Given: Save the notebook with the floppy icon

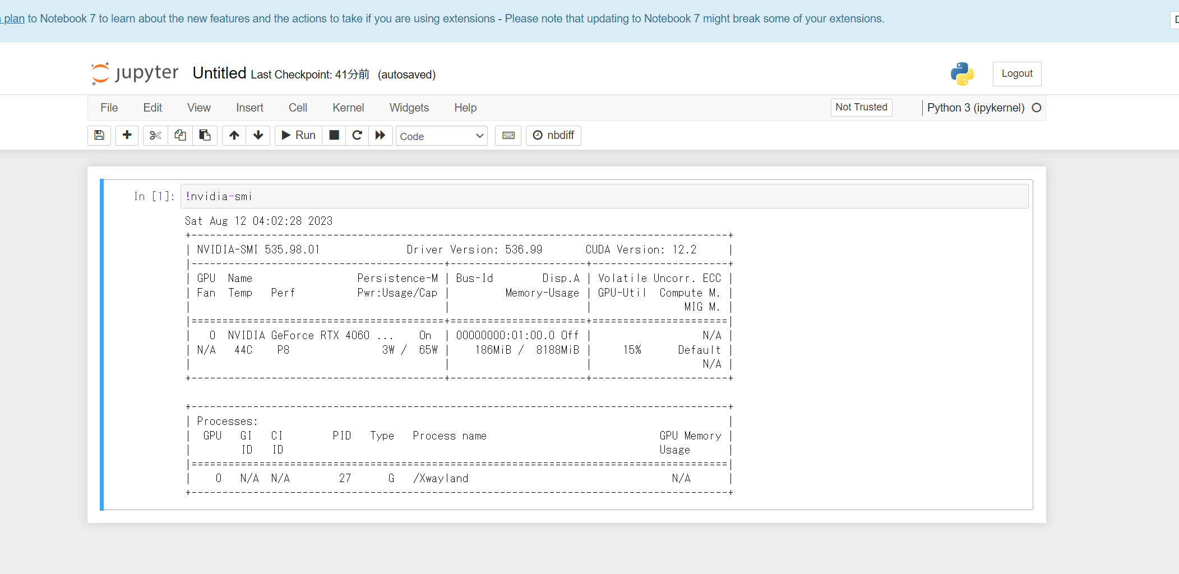Looking at the screenshot, I should (99, 135).
